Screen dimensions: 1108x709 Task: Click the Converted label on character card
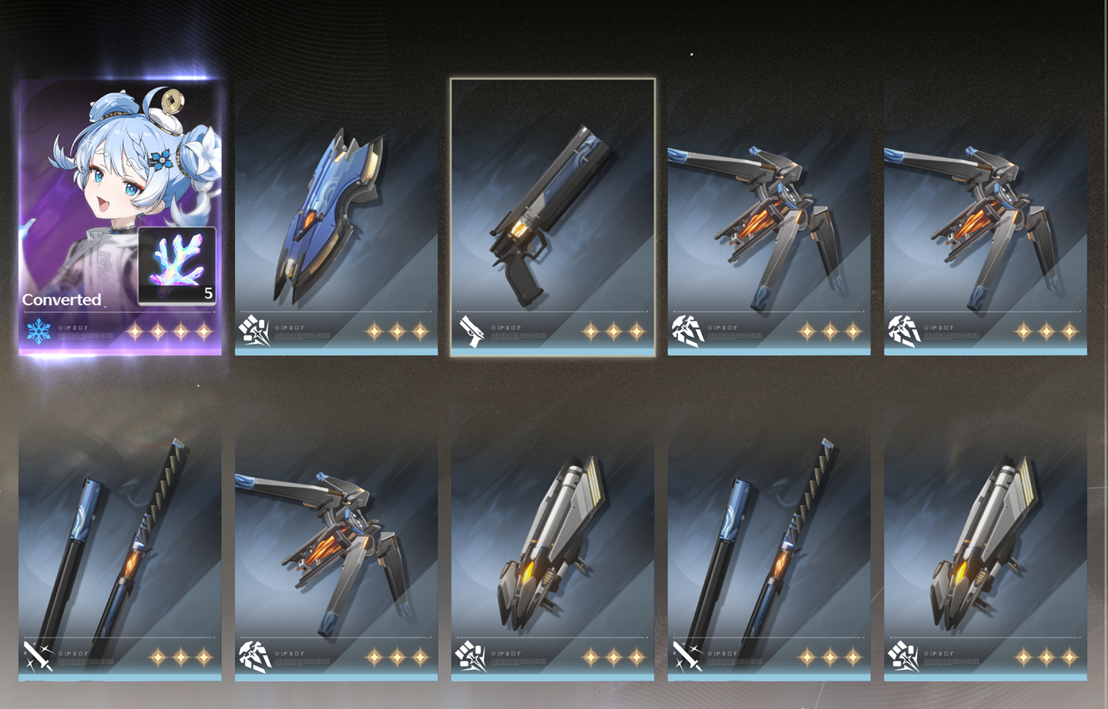pyautogui.click(x=62, y=300)
